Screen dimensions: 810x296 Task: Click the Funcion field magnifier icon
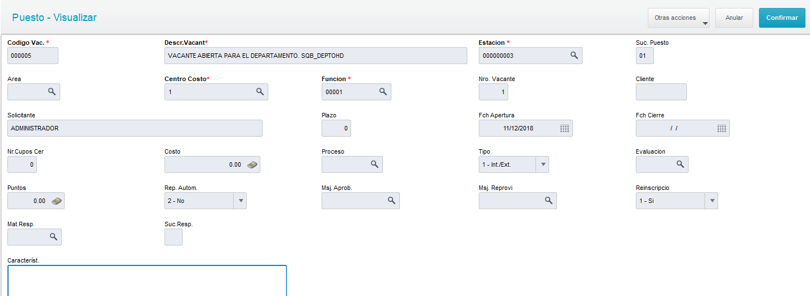(383, 92)
